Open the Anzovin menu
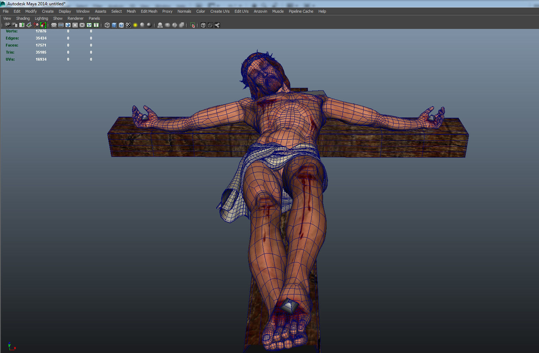This screenshot has width=539, height=353. coord(260,11)
